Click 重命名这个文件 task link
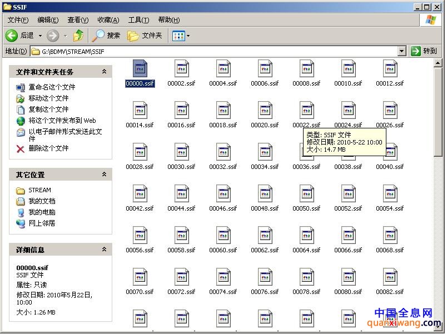This screenshot has height=334, width=447. pos(52,87)
